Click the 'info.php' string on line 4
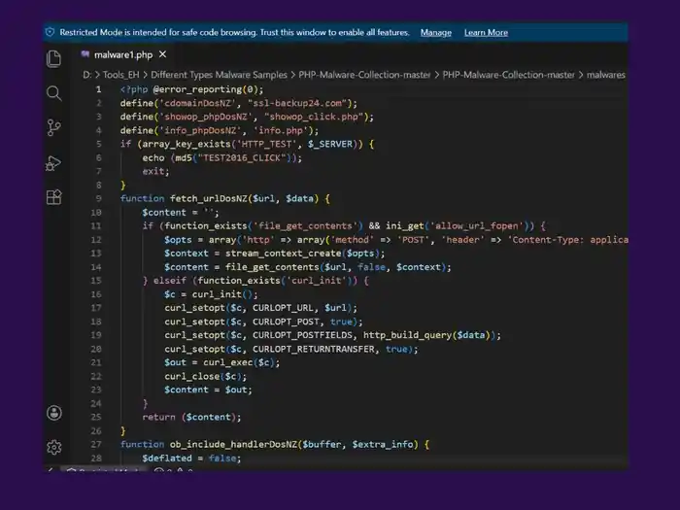 [x=281, y=130]
